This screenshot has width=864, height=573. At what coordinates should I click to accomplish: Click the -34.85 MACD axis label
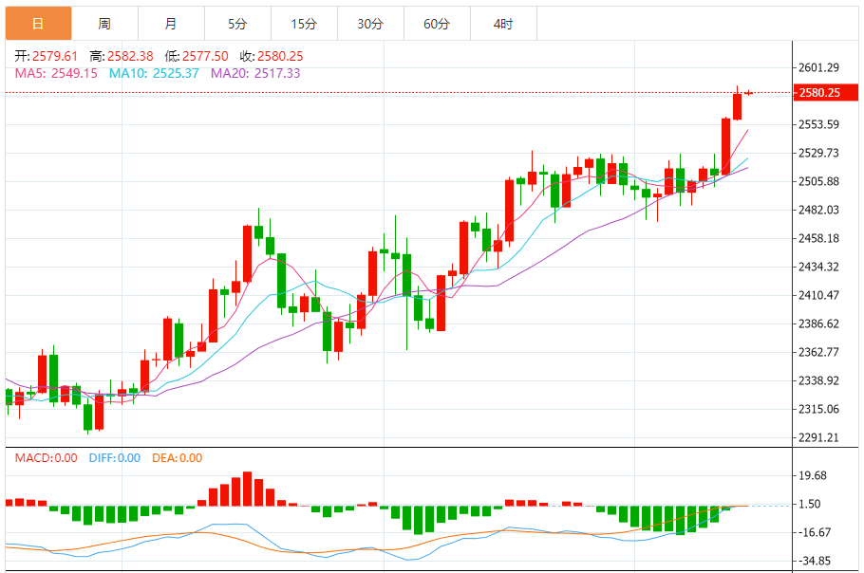click(x=815, y=561)
